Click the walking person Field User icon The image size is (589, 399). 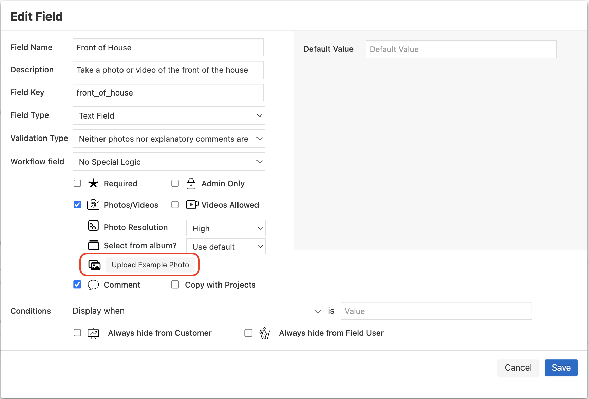pos(264,333)
